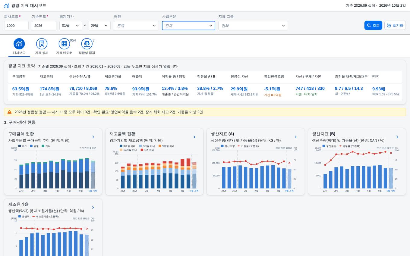Viewport: 410px width, 256px height.
Task: Open the 정합성 점검 scales icon
Action: pyautogui.click(x=87, y=44)
